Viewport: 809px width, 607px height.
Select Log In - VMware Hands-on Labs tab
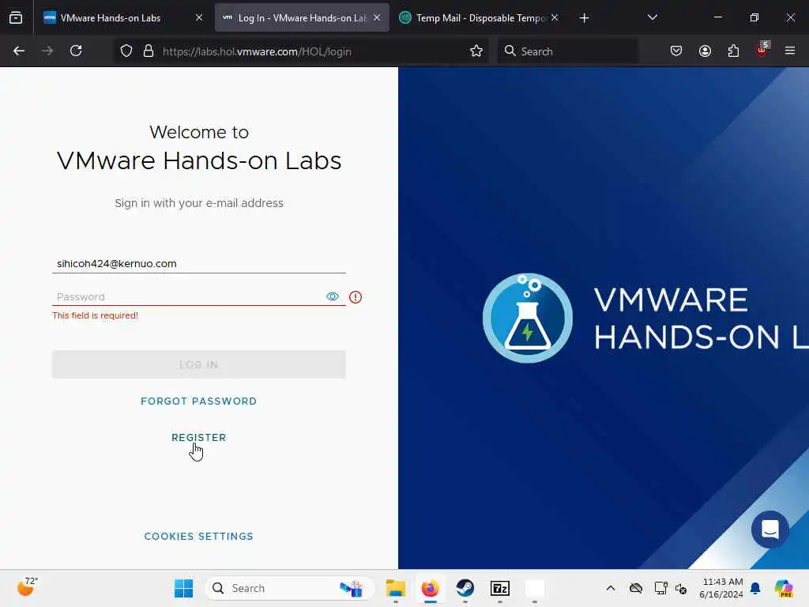(x=302, y=17)
